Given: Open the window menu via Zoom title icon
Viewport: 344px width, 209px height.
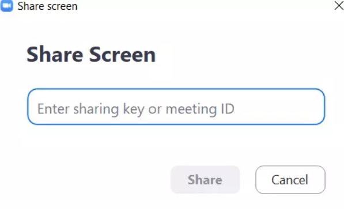Looking at the screenshot, I should pyautogui.click(x=6, y=6).
